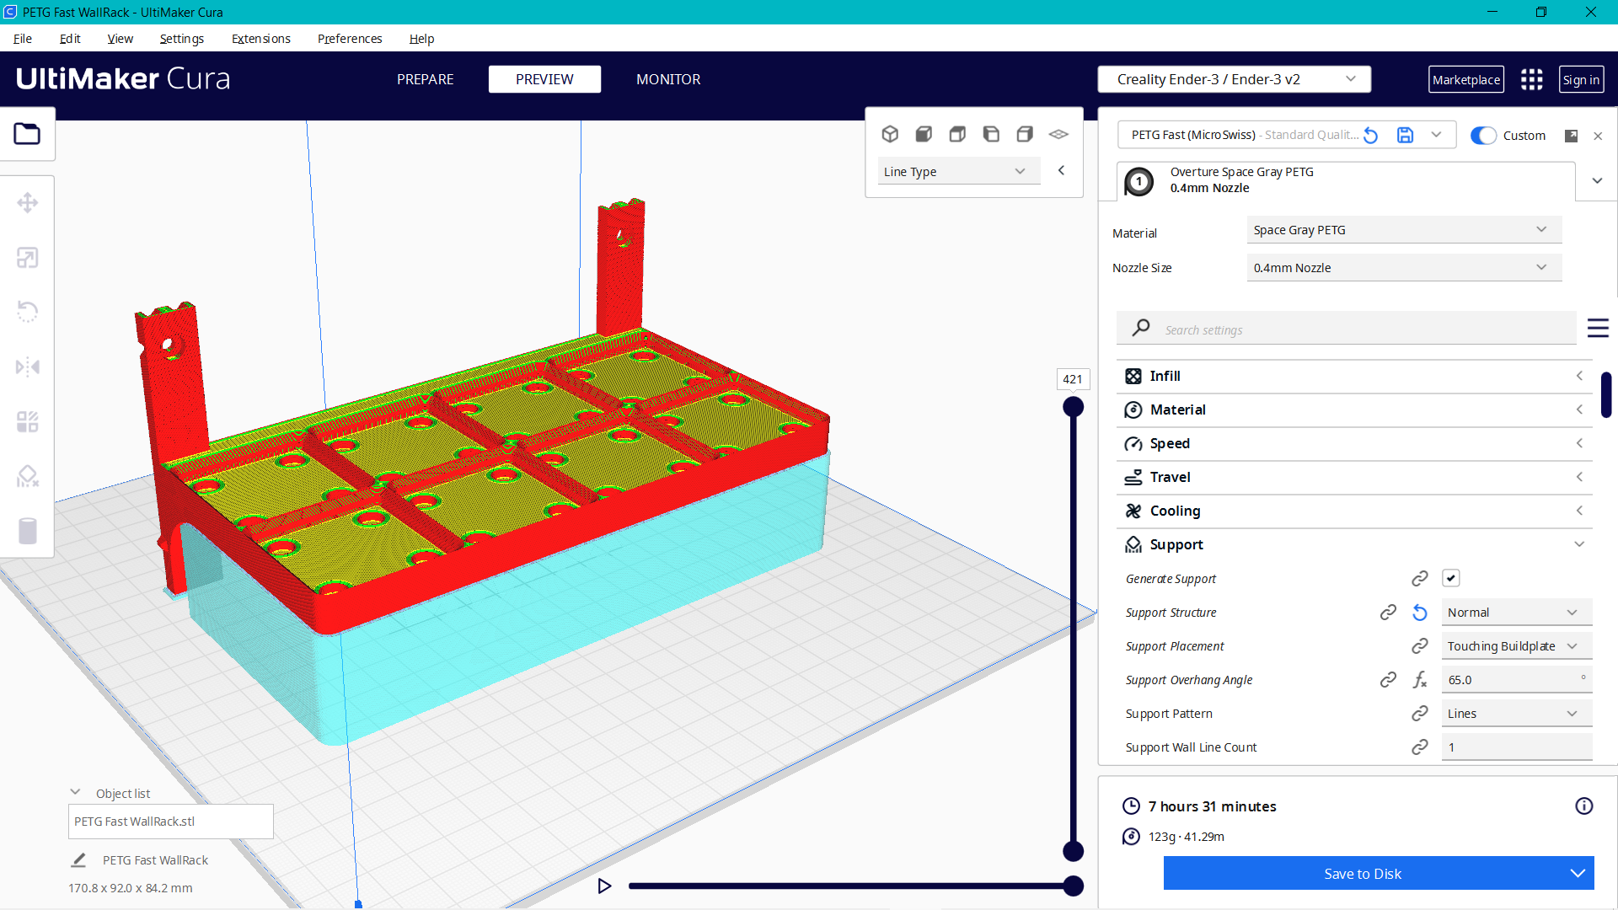Open the Extensions menu
1618x910 pixels.
coord(260,39)
